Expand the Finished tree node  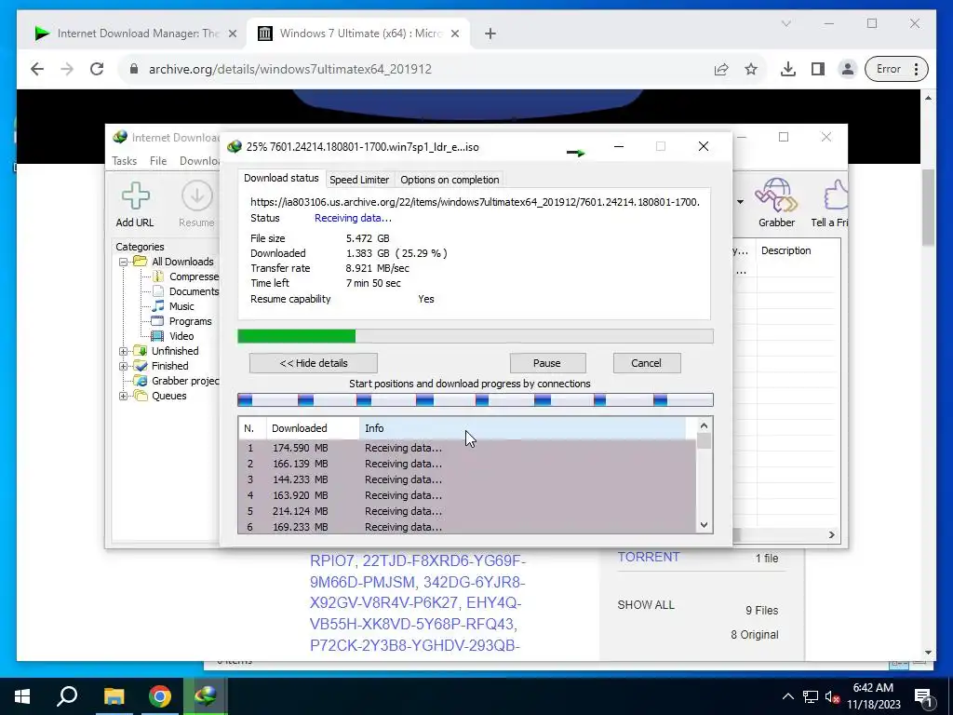[x=124, y=366]
